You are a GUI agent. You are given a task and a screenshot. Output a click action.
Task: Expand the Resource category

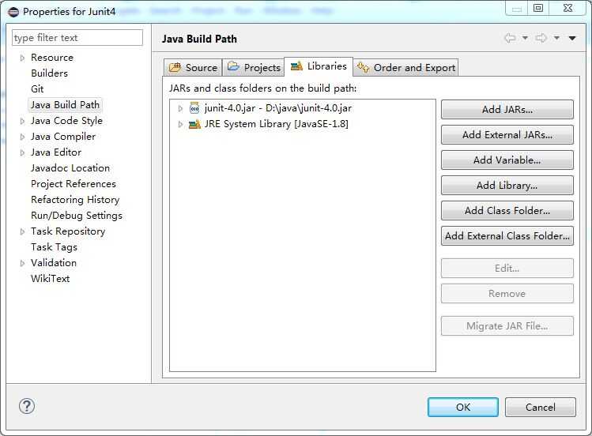pyautogui.click(x=22, y=58)
